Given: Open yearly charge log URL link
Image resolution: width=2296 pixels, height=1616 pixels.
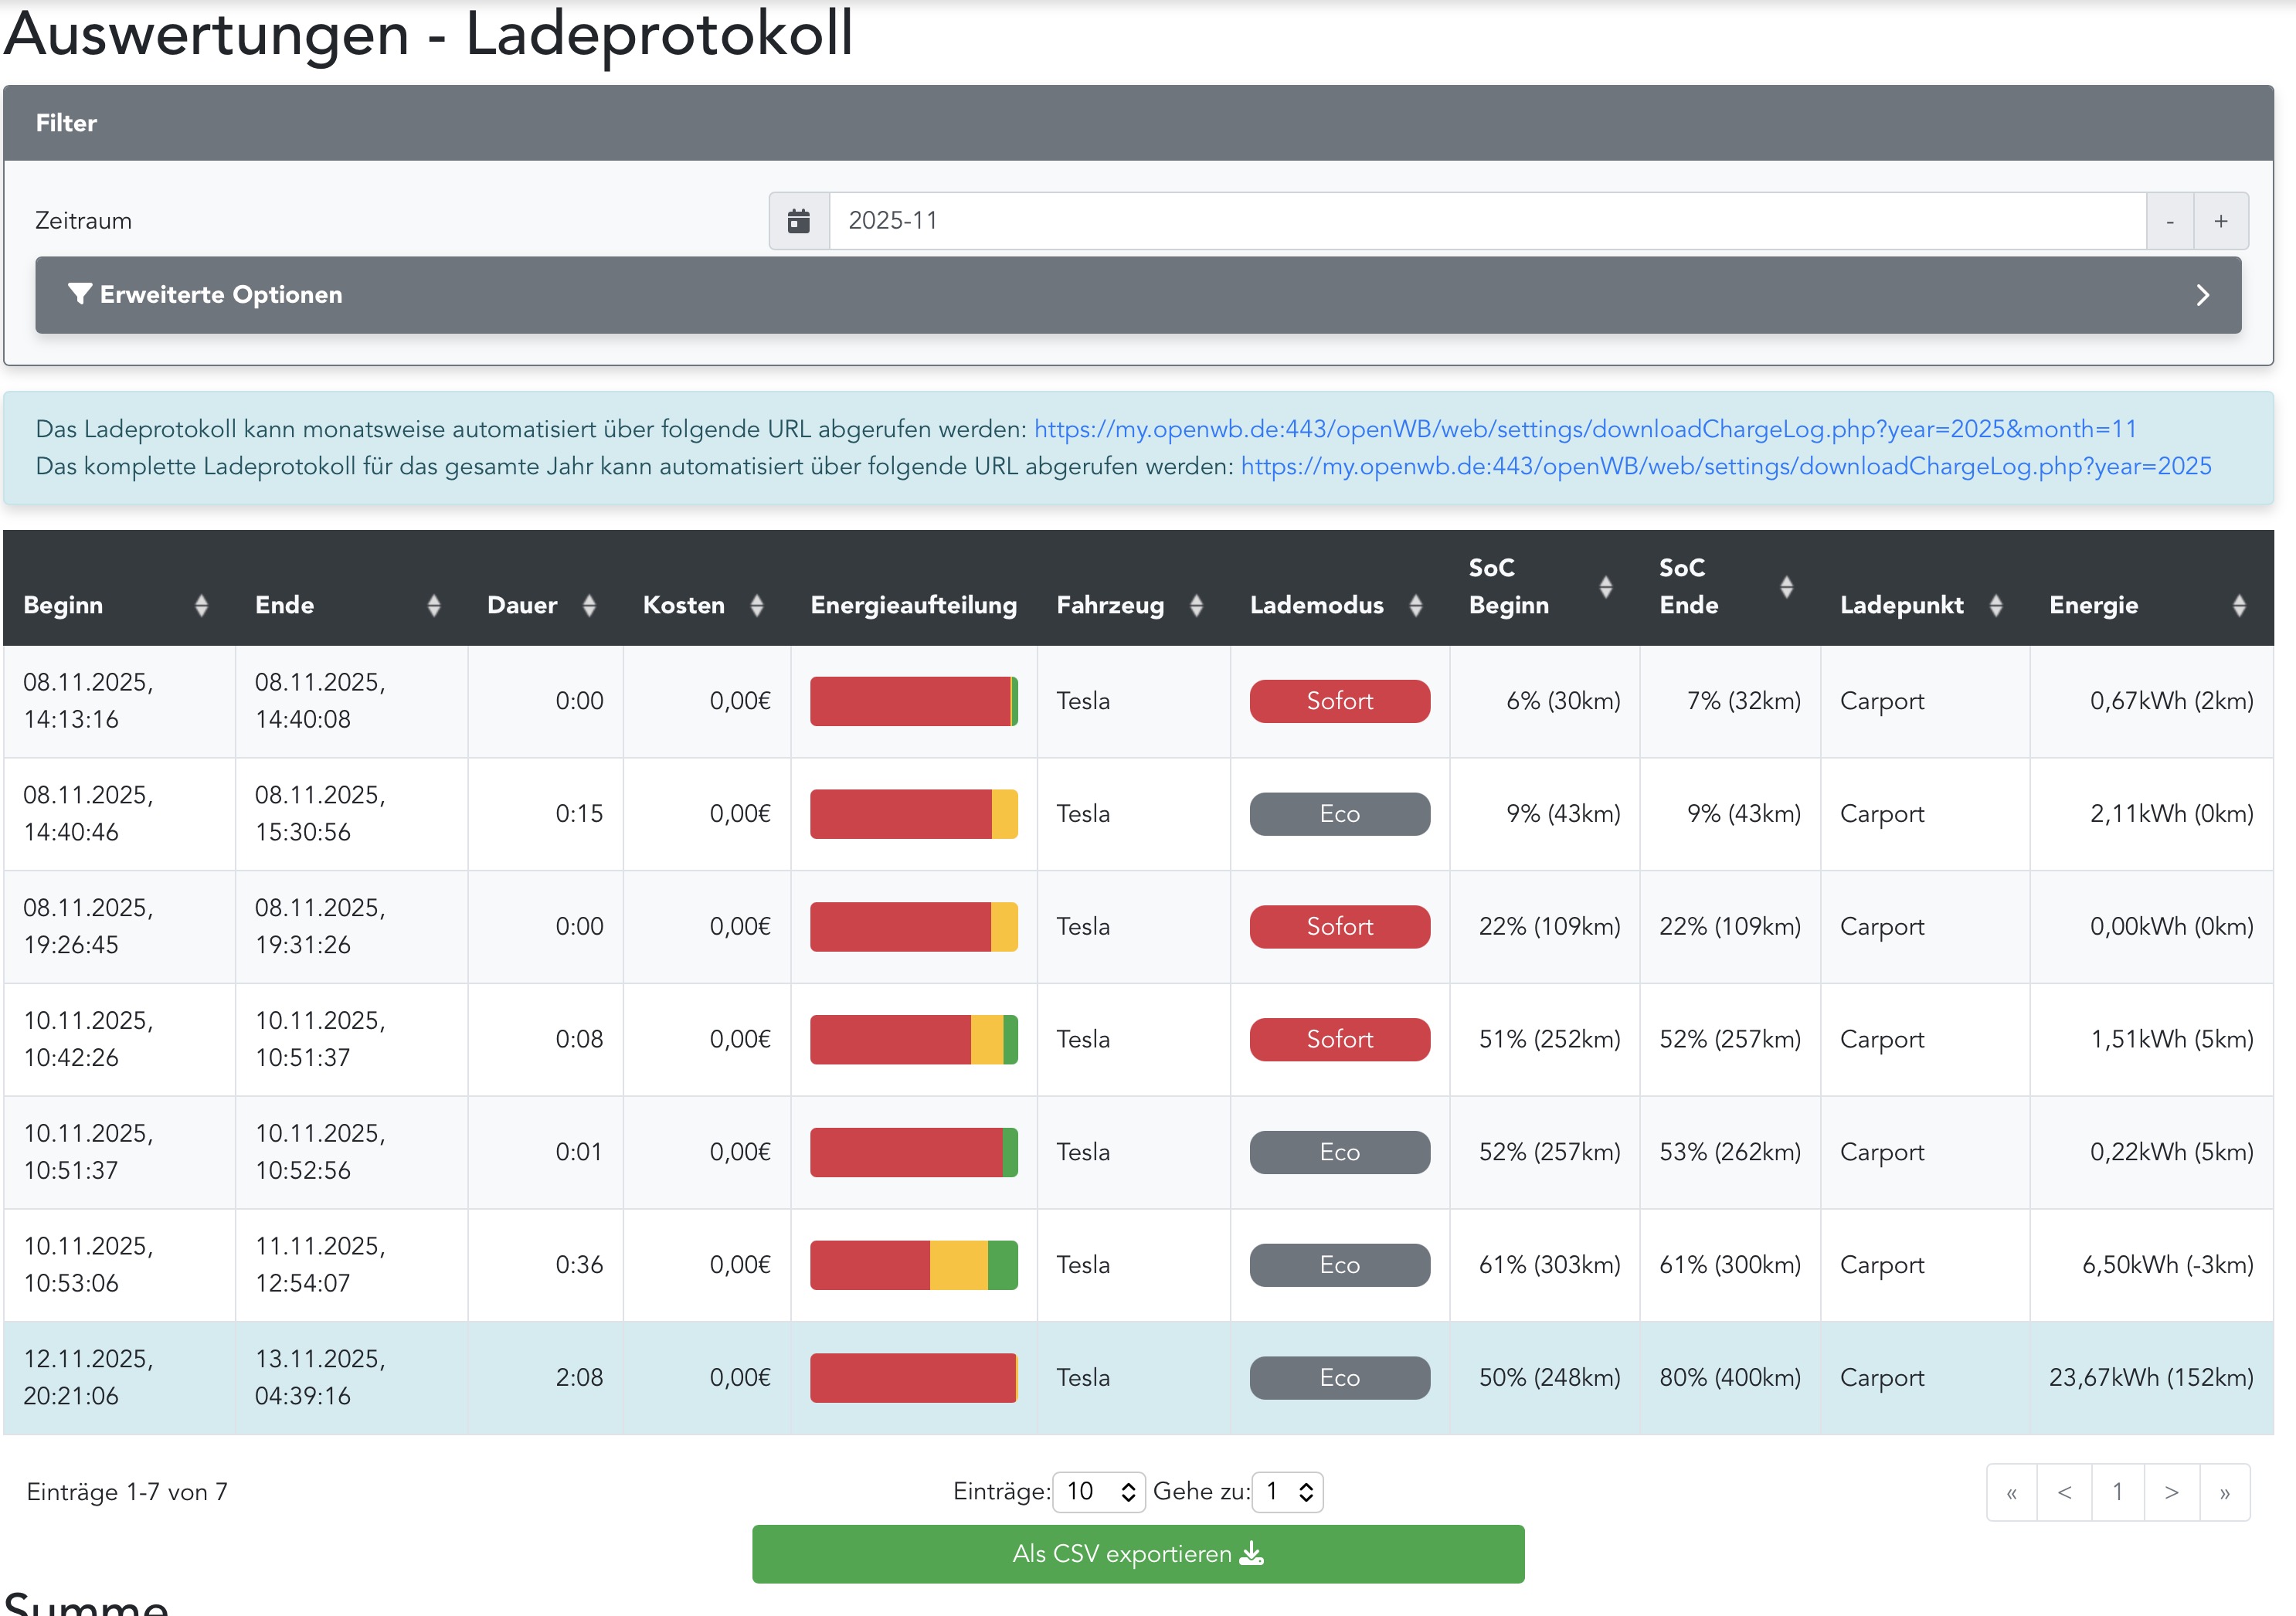Looking at the screenshot, I should pos(1725,466).
